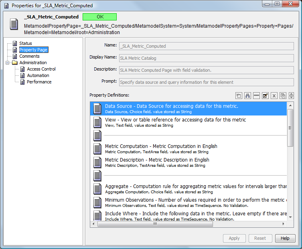Click horizontal scrollbar left arrow
This screenshot has width=302, height=249.
point(93,224)
